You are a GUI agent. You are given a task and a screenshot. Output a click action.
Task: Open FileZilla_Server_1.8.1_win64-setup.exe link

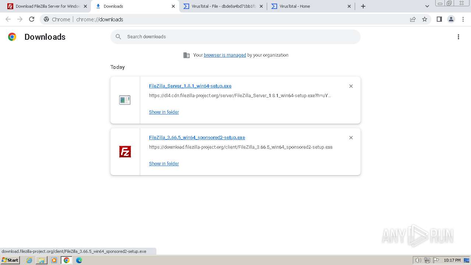(190, 86)
